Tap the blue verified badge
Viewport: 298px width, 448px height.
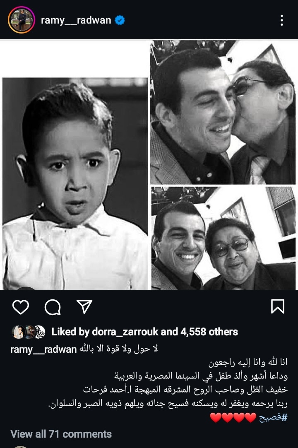click(x=120, y=20)
